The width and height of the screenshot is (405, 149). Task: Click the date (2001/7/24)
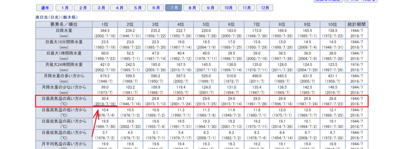181,104
